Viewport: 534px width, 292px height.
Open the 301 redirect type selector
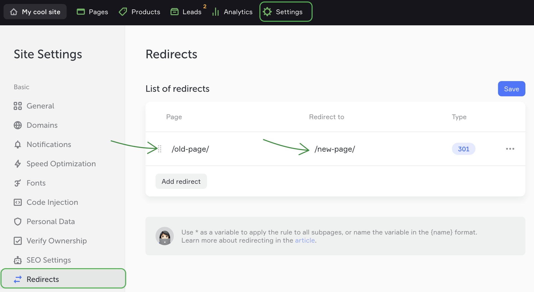(463, 149)
